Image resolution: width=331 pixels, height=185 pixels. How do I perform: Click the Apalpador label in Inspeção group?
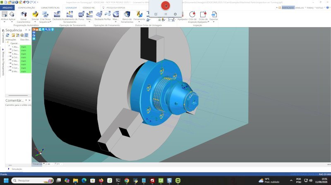pos(182,19)
